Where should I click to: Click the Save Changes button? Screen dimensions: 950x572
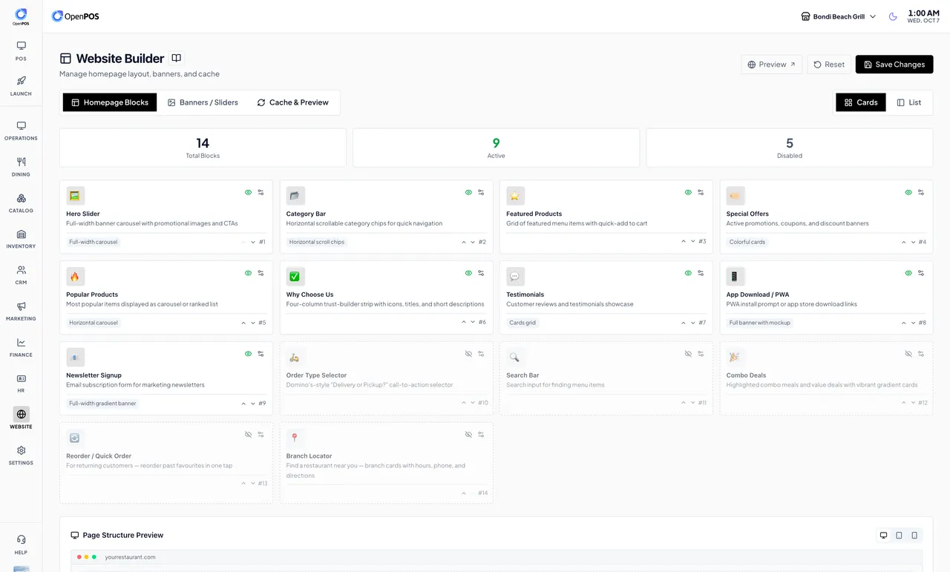pos(894,65)
